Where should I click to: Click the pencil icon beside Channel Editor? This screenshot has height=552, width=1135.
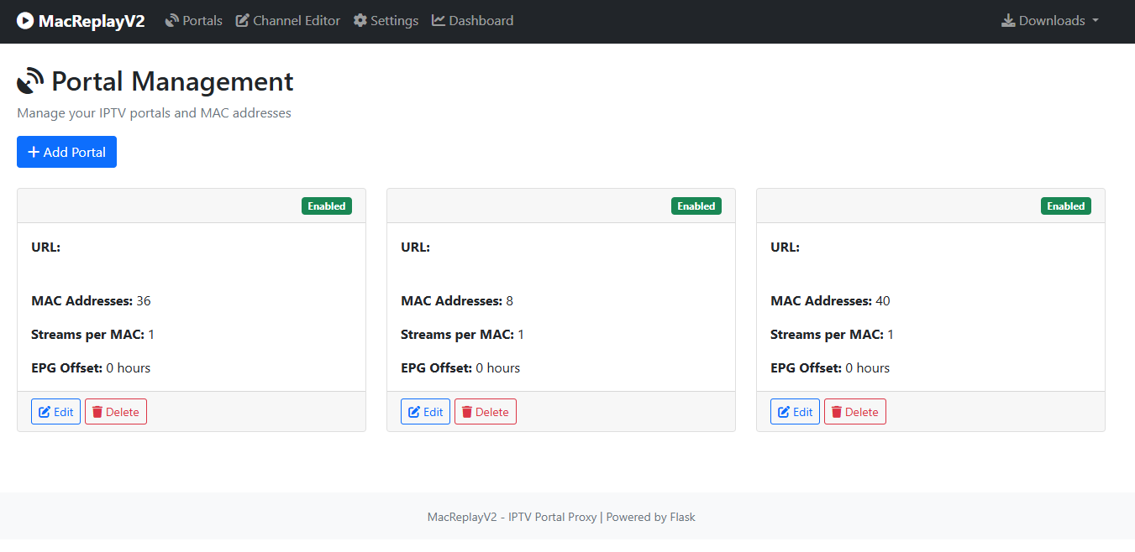(x=243, y=20)
